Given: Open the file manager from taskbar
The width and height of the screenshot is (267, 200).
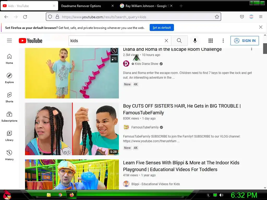Looking at the screenshot, I should tap(49, 195).
